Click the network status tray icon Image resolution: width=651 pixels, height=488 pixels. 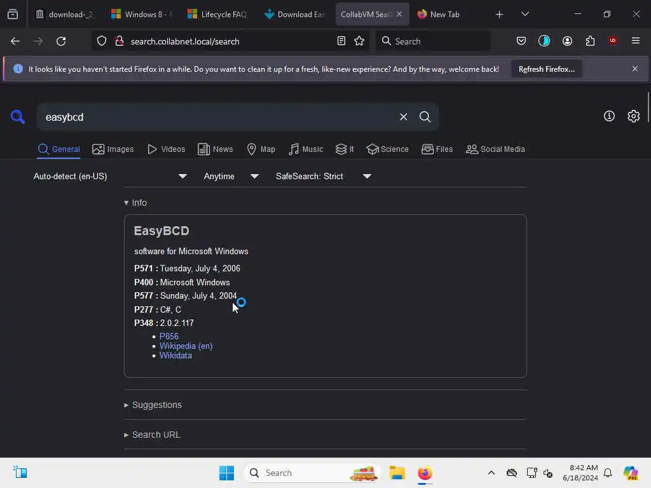tap(531, 473)
